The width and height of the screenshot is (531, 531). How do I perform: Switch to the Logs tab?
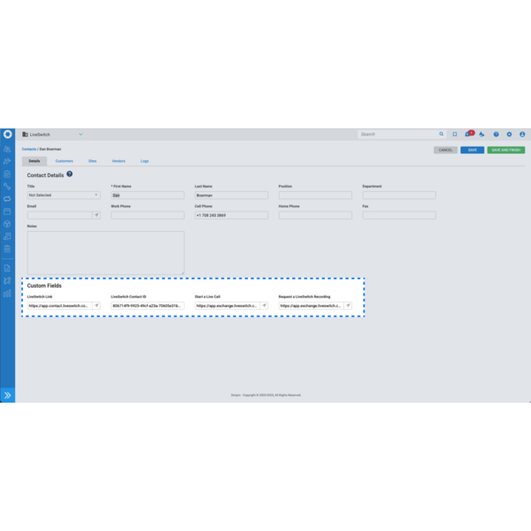coord(144,161)
